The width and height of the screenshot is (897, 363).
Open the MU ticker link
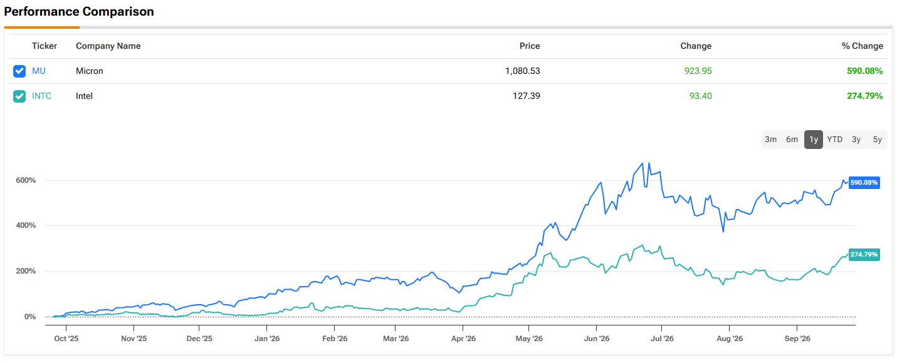point(39,71)
